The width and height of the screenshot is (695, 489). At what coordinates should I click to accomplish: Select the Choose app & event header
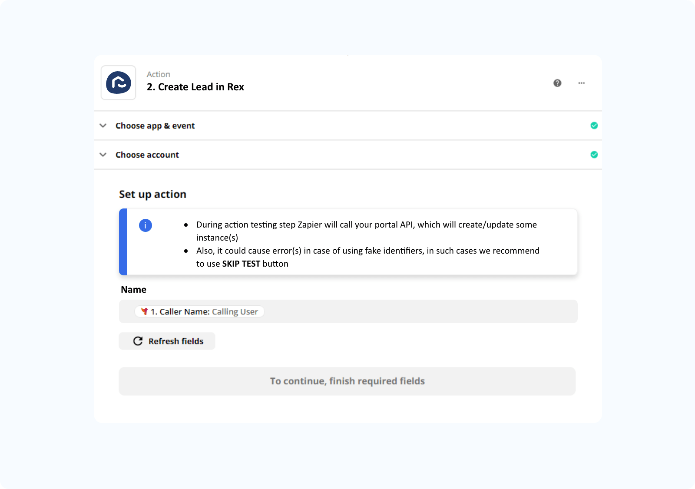pyautogui.click(x=155, y=126)
